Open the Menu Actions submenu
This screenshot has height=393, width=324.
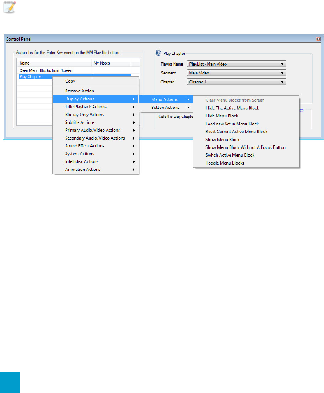[166, 99]
